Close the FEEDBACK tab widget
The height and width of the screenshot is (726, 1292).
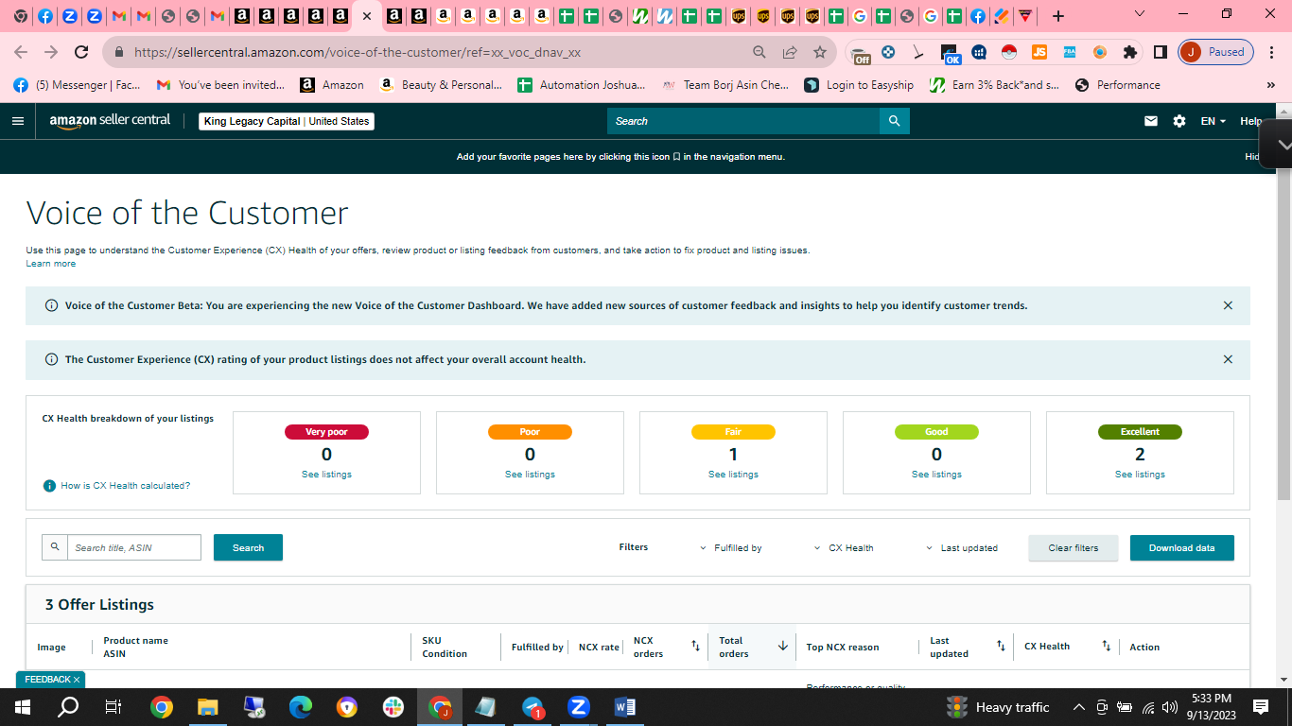[x=77, y=680]
